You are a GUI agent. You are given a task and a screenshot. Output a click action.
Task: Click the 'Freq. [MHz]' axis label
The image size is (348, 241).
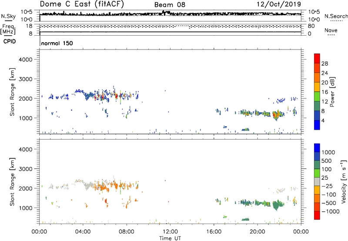[x=8, y=29]
